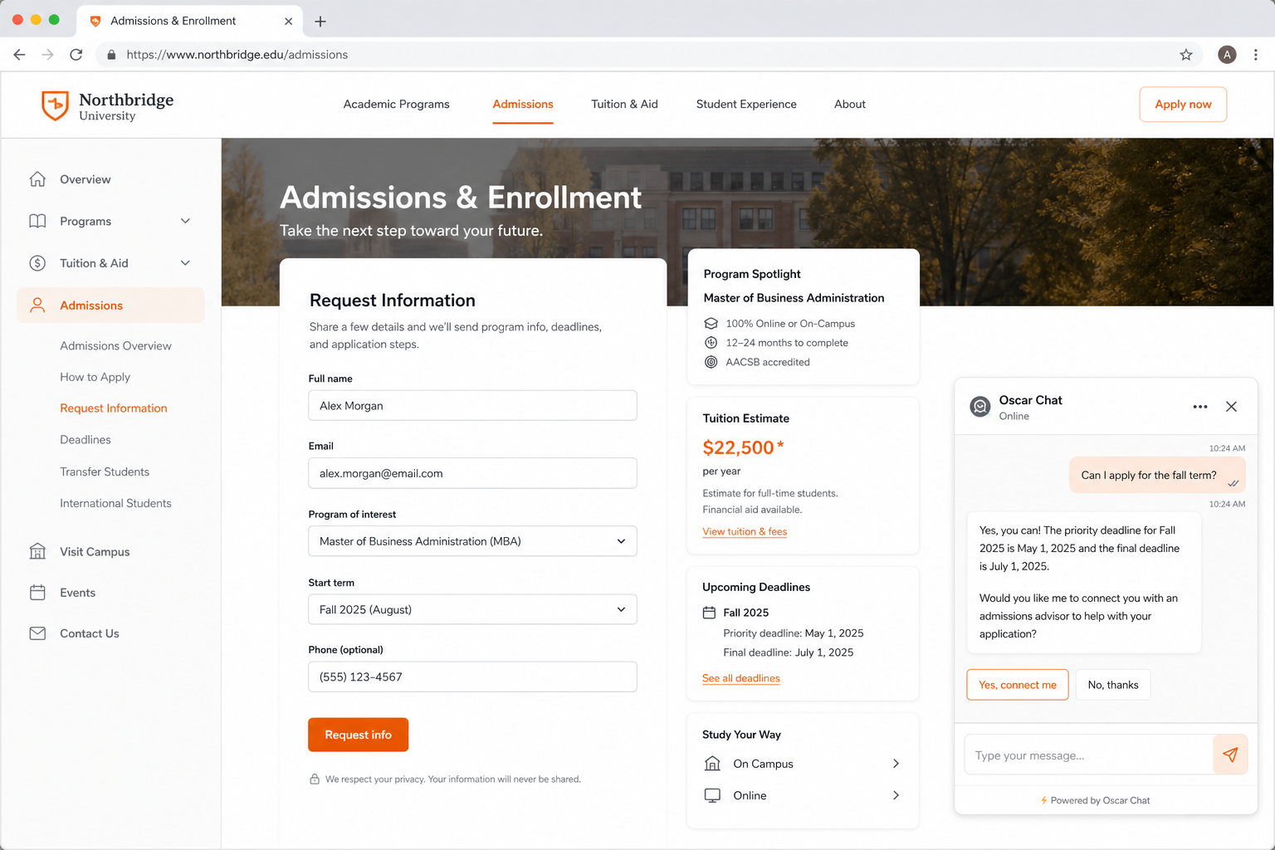Click the Oscar Chat avatar icon
This screenshot has width=1275, height=850.
pos(980,407)
